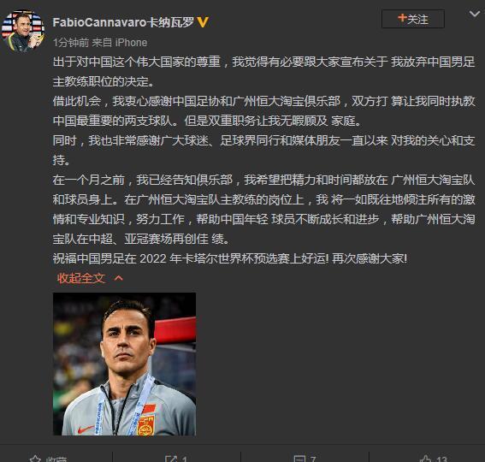
Task: Collapse the post with 收起全文
Action: (81, 278)
